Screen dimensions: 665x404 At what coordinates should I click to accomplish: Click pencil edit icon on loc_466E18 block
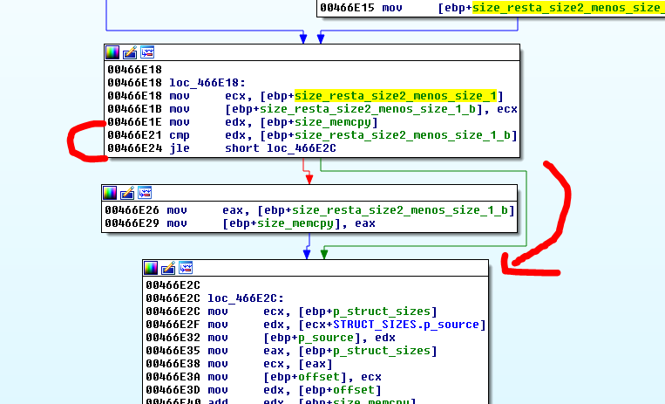pyautogui.click(x=130, y=51)
